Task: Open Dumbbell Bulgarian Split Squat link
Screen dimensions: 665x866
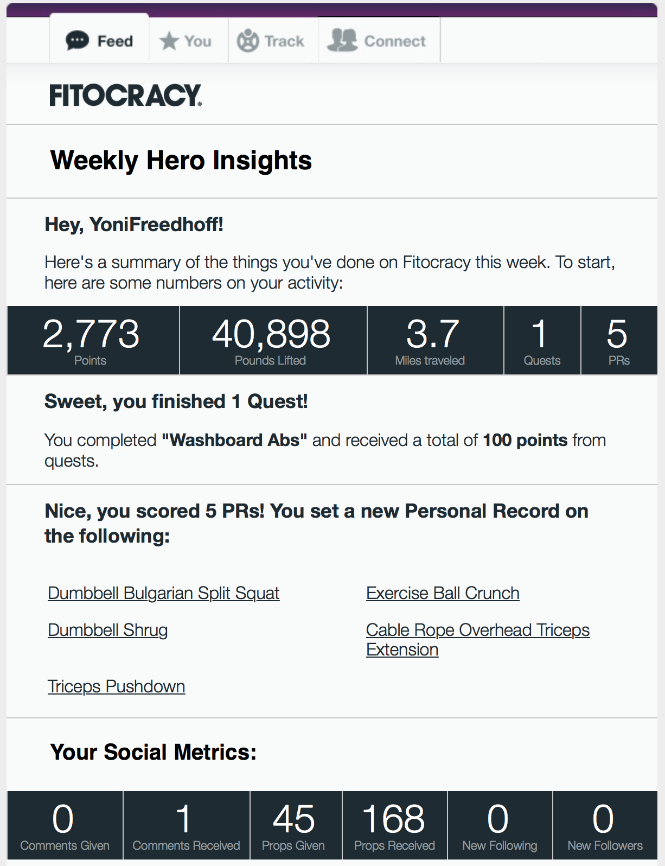Action: point(163,593)
